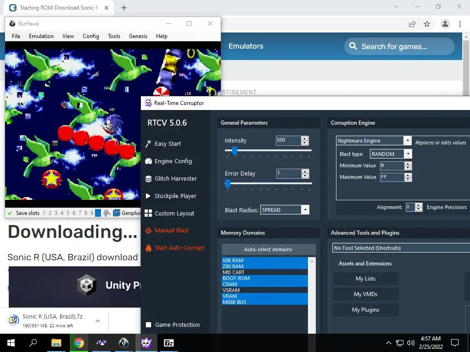Click the green check status icon in BizHawk

tap(10, 213)
